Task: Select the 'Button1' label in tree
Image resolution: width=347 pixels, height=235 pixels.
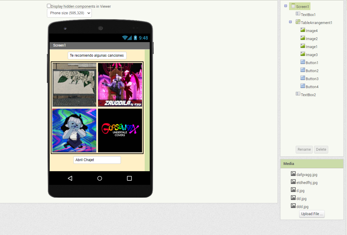Action: click(312, 63)
